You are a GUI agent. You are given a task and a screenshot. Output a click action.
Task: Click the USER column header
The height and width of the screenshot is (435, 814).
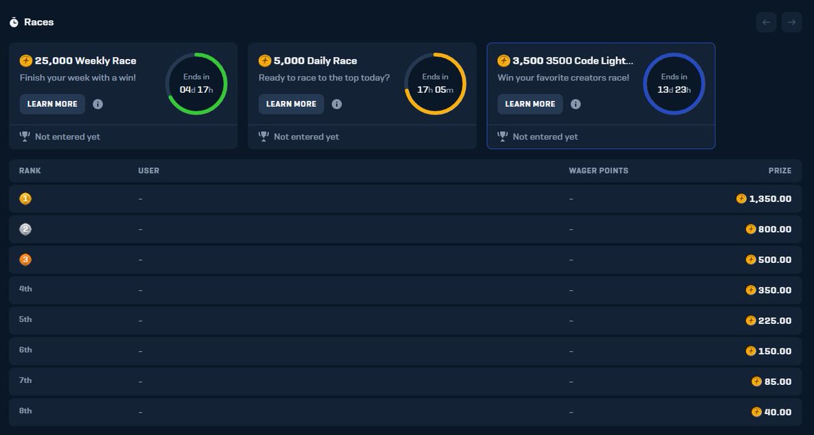click(149, 171)
